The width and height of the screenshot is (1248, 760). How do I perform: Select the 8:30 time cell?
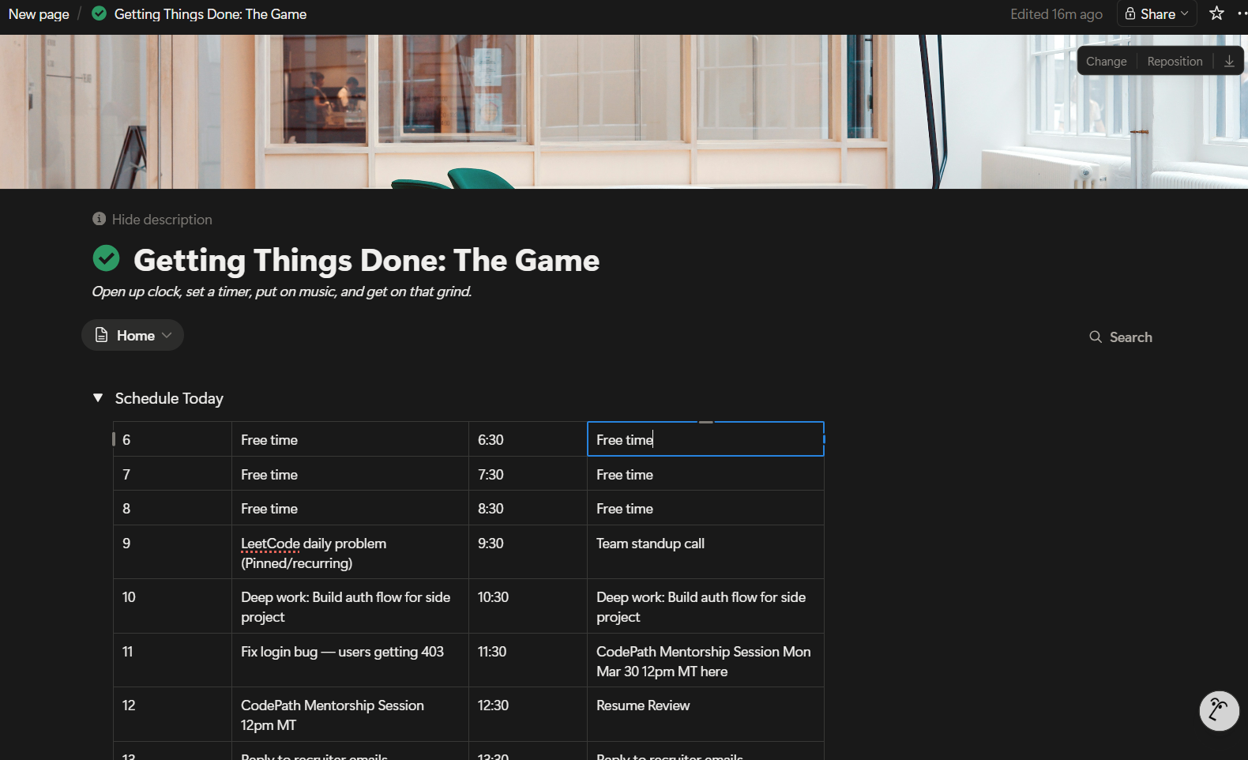point(528,508)
